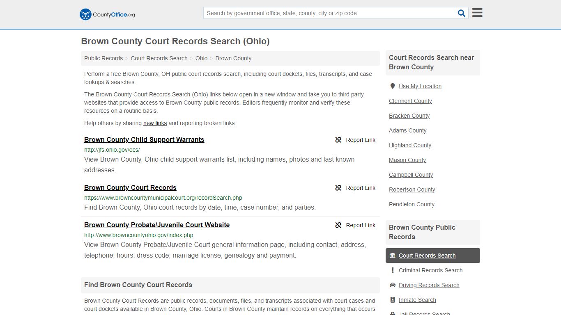561x315 pixels.
Task: Go to the Ohio breadcrumb
Action: tap(201, 58)
